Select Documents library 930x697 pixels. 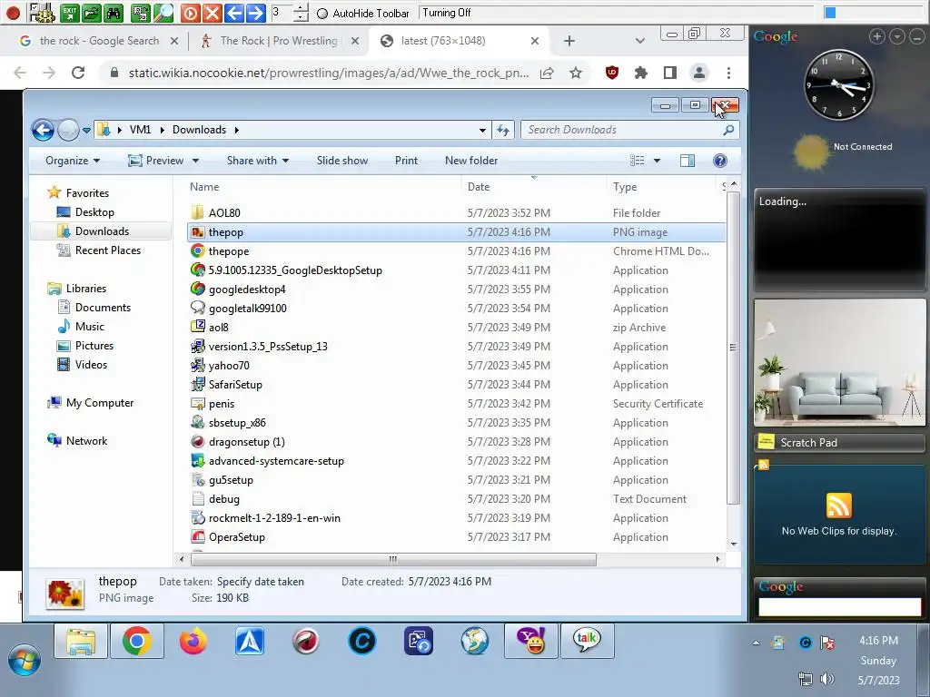pyautogui.click(x=103, y=307)
